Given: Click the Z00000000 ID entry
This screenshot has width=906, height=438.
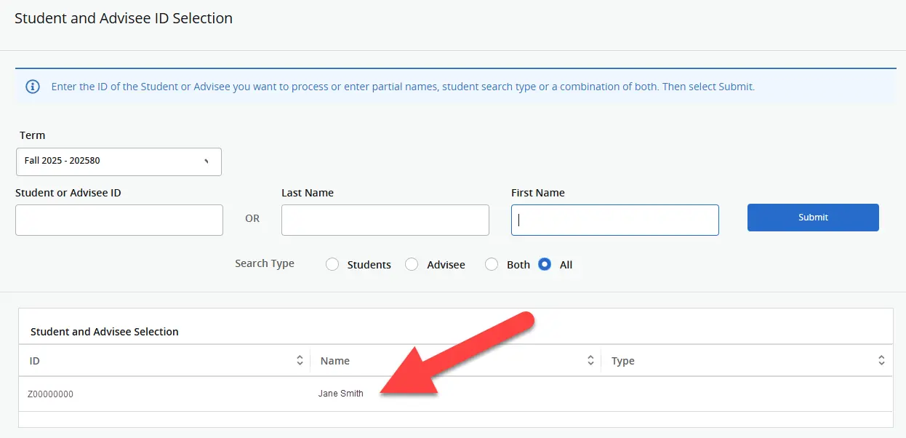Looking at the screenshot, I should coord(50,394).
